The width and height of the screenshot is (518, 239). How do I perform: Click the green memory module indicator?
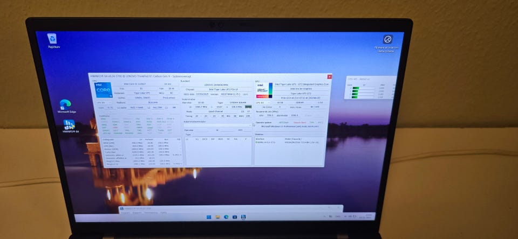248,107
